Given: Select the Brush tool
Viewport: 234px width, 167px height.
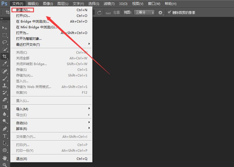Looking at the screenshot, I should pos(5,78).
